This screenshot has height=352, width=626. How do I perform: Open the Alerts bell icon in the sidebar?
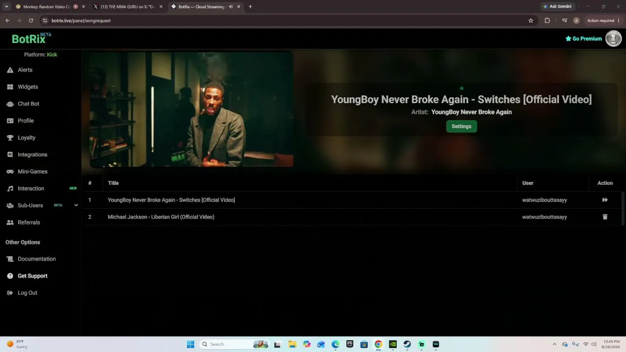pyautogui.click(x=10, y=70)
